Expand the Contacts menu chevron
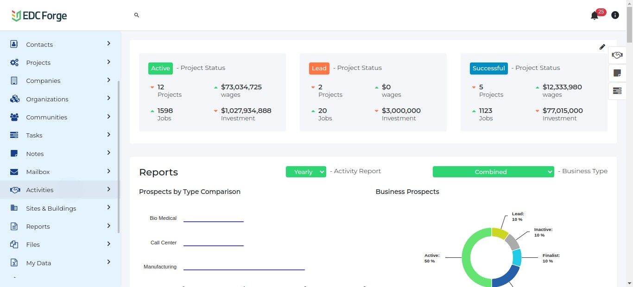633x287 pixels. [108, 44]
